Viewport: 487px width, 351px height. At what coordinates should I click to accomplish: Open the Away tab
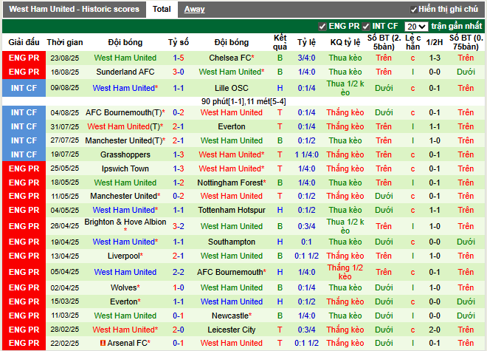(x=194, y=10)
